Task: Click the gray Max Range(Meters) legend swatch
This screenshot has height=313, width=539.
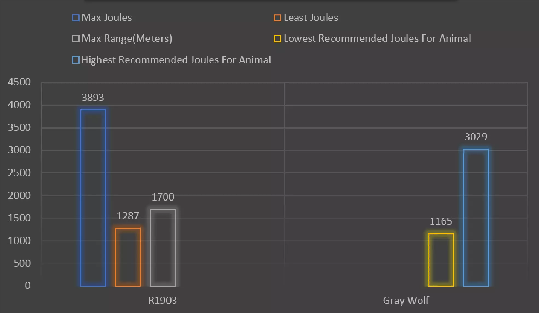Action: click(76, 39)
